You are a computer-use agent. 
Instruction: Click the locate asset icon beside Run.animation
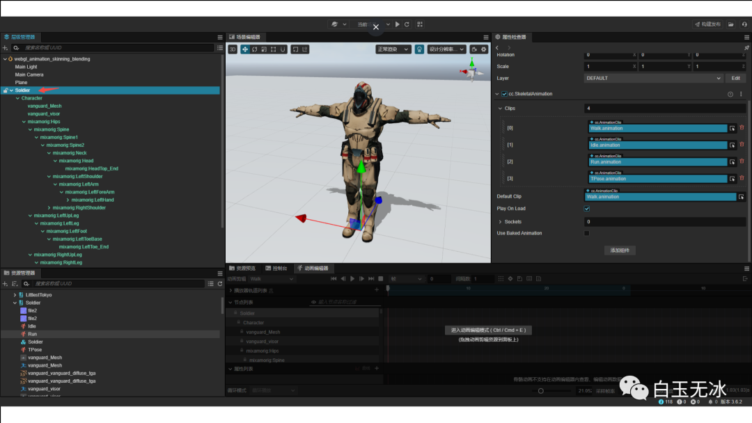coord(732,162)
